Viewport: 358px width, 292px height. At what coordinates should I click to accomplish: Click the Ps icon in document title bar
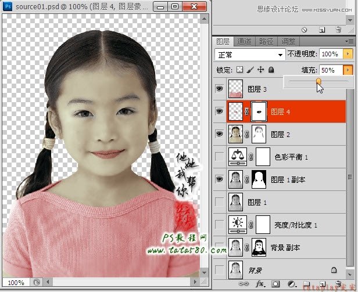tap(8, 6)
